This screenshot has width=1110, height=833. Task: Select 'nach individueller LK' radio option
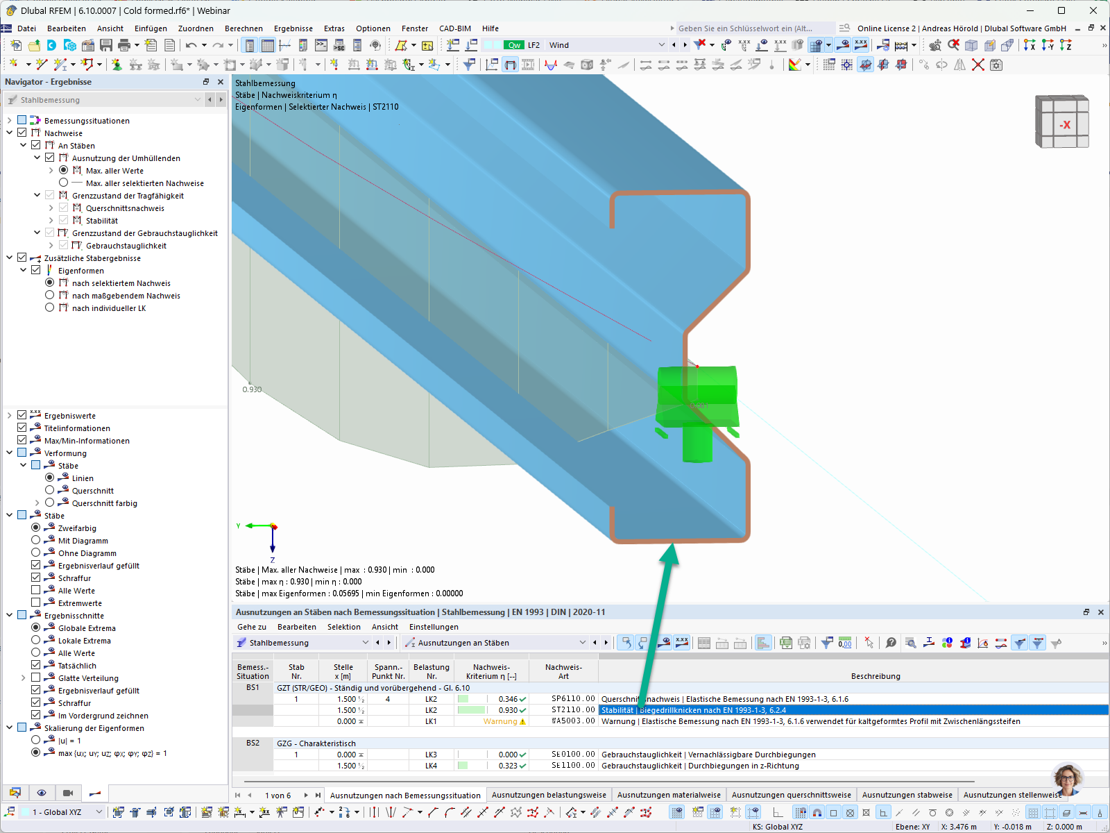[50, 308]
